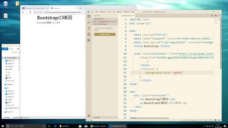Screen dimensions: 228x128
Task: Close the sample01.html editor tab
Action: pos(133,16)
